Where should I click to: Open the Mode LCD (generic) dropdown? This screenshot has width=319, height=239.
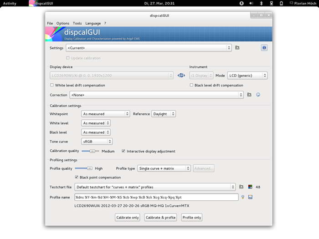(x=247, y=76)
